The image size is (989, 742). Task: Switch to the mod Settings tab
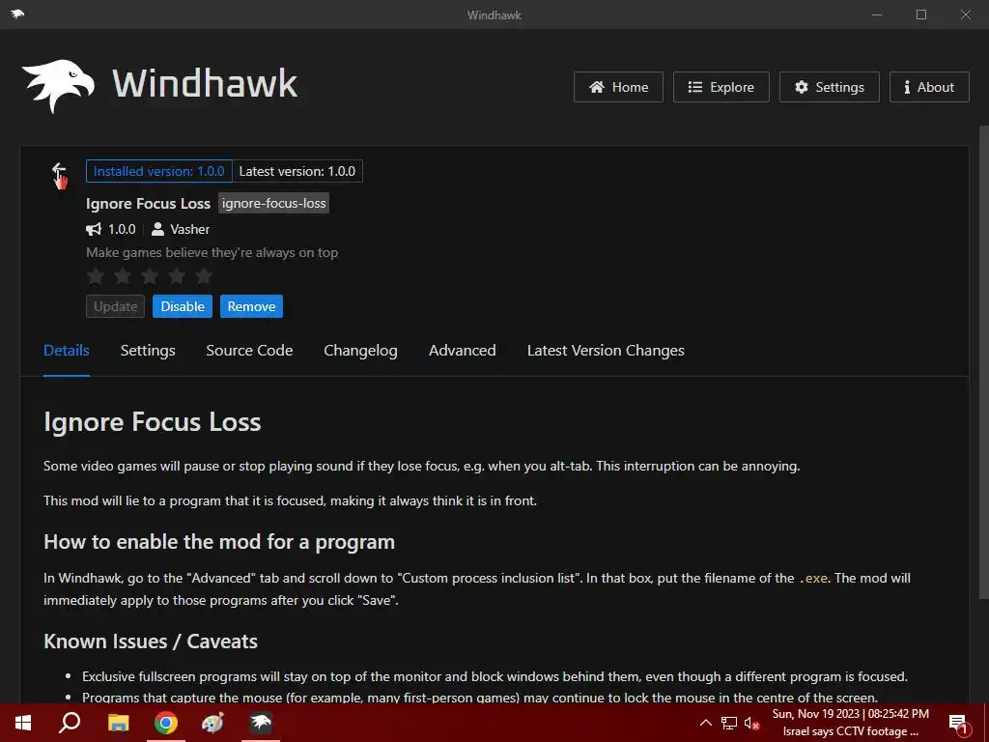click(148, 351)
